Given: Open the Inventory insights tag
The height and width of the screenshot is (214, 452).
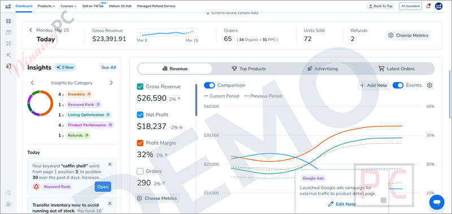Looking at the screenshot, I should pyautogui.click(x=79, y=94).
